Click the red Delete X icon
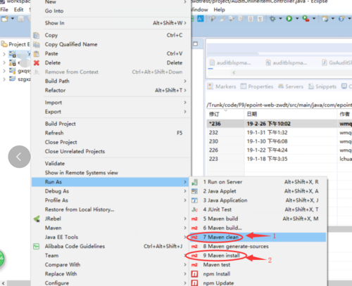Image resolution: width=352 pixels, height=286 pixels. (37, 63)
